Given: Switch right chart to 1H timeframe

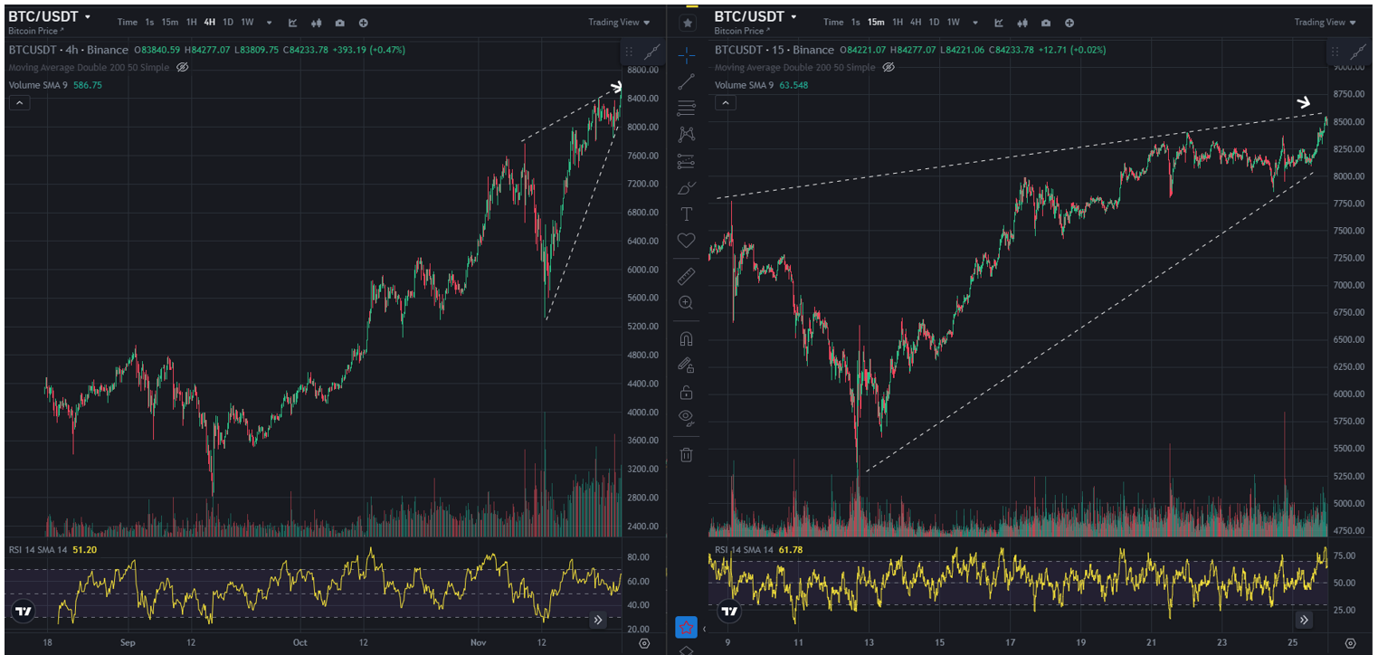Looking at the screenshot, I should tap(898, 23).
